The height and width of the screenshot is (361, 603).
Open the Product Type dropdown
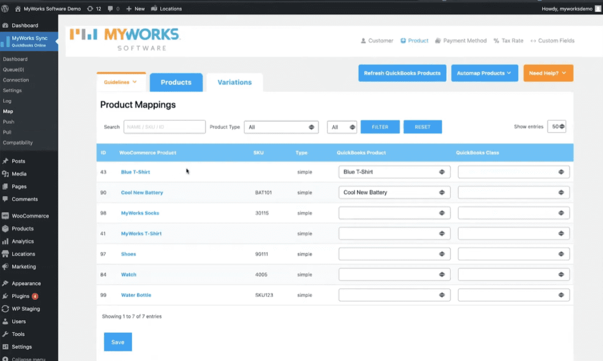[281, 127]
